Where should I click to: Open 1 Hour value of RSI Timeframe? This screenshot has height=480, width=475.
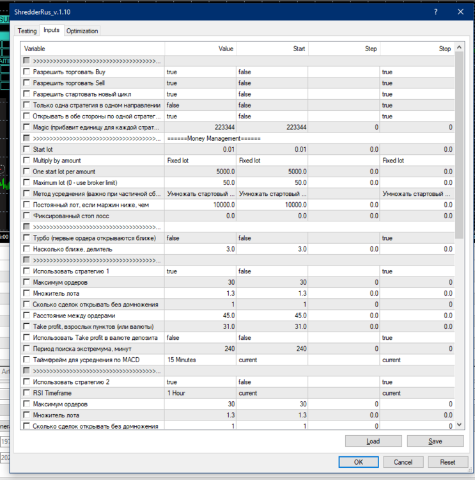pos(200,393)
